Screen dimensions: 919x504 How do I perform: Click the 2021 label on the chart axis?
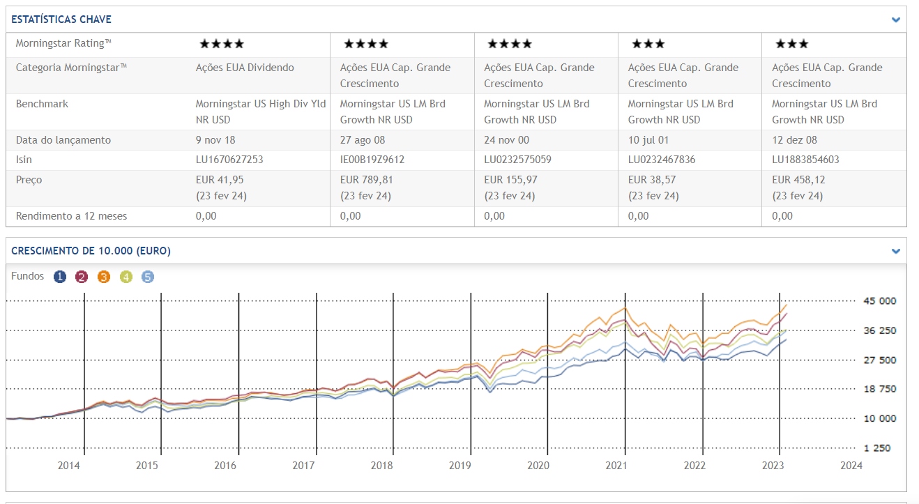click(x=616, y=465)
